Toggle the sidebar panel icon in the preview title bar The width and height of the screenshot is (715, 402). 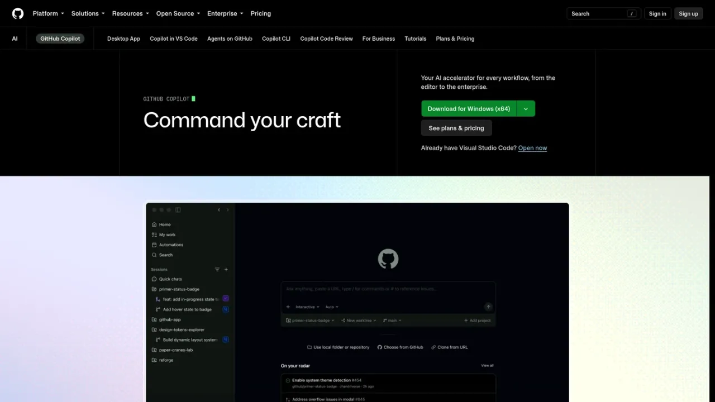(x=178, y=210)
